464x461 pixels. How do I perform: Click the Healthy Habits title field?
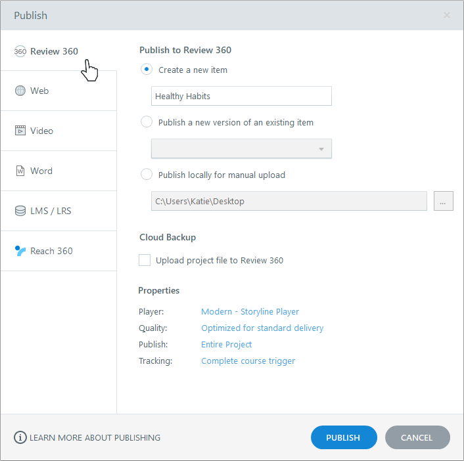click(241, 96)
